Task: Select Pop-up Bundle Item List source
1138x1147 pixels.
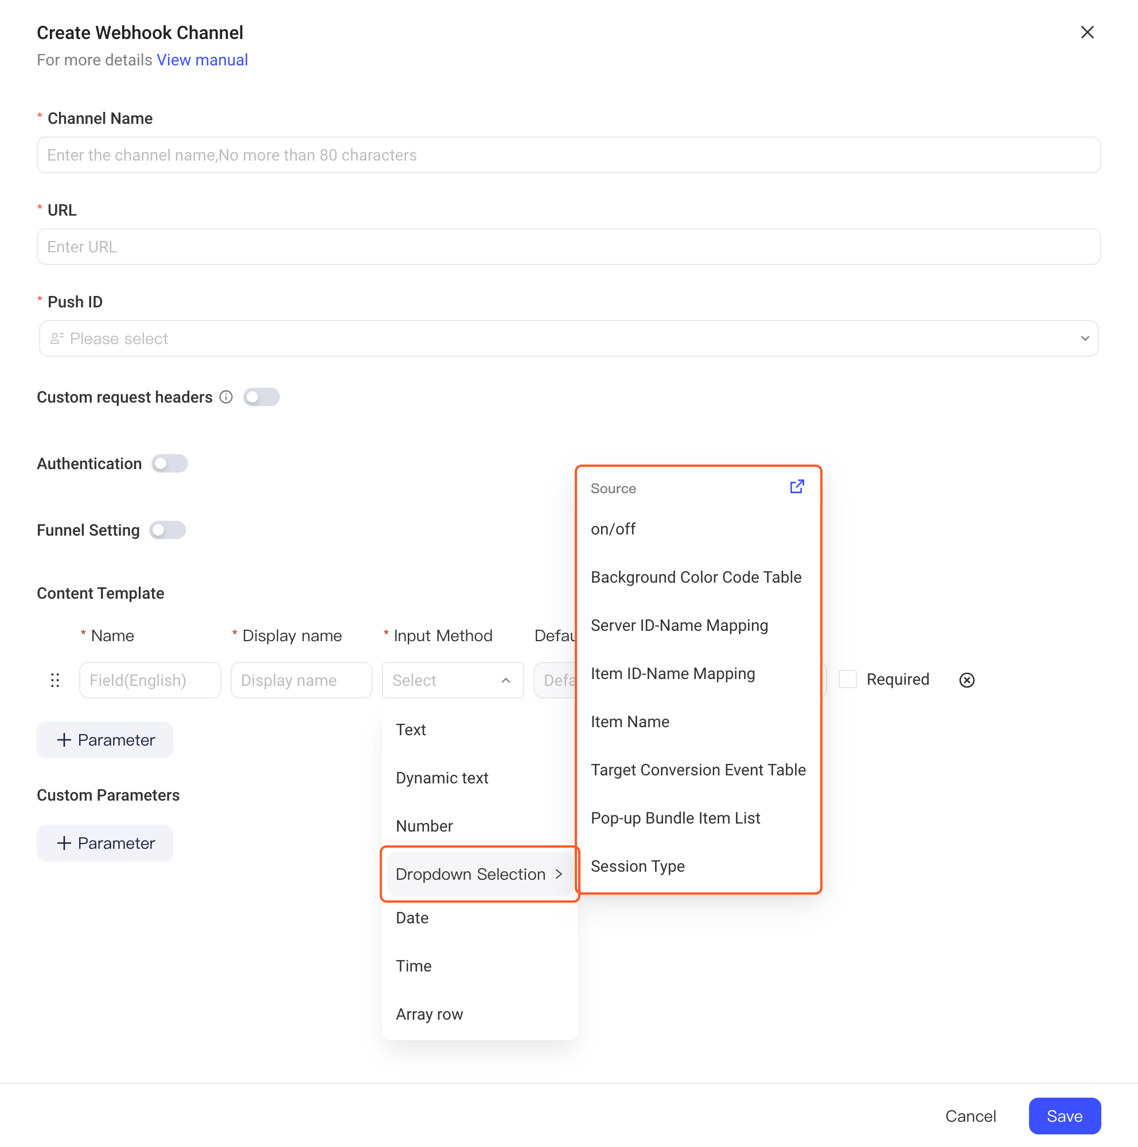Action: pos(698,818)
